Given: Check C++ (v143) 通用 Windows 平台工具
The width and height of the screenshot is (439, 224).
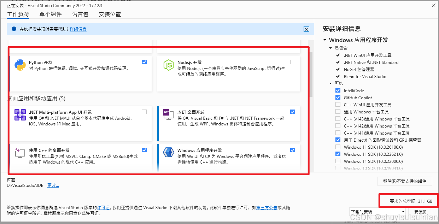Looking at the screenshot, I should 338,119.
